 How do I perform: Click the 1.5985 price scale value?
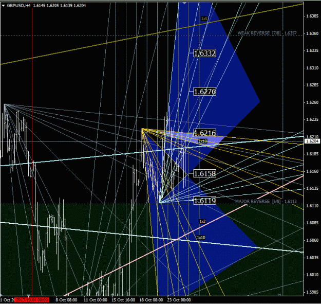[x=312, y=292]
